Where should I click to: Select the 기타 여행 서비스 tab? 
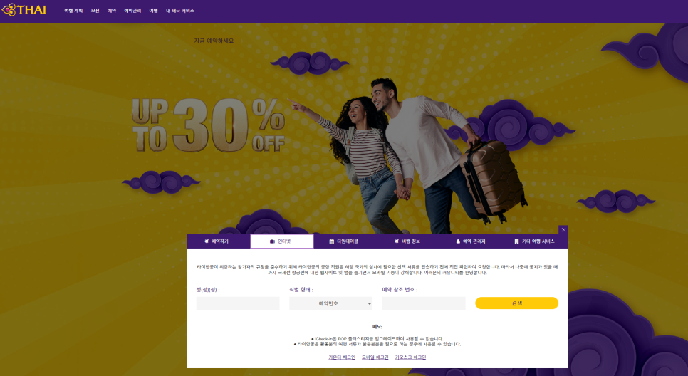pyautogui.click(x=536, y=241)
